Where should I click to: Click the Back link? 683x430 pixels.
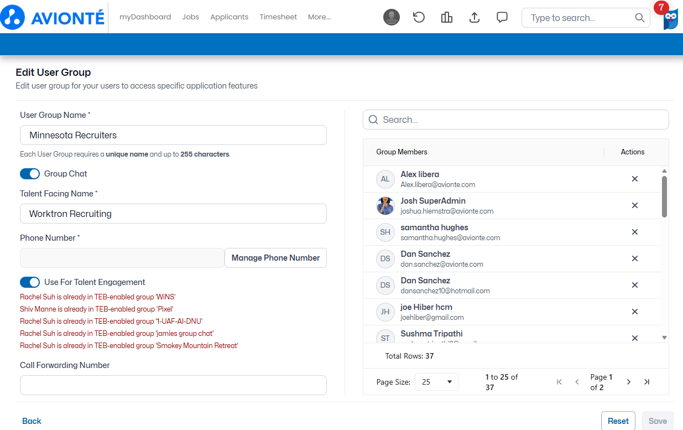point(32,421)
